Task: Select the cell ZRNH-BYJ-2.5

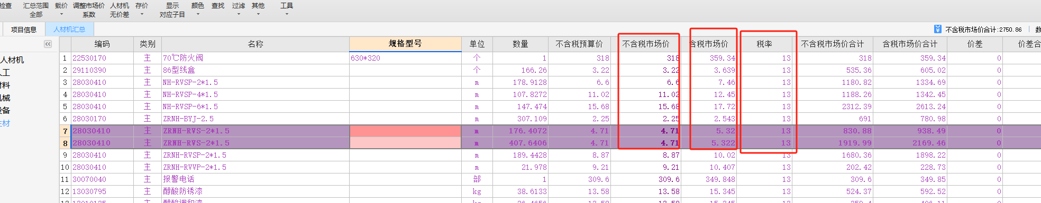Action: (x=255, y=119)
